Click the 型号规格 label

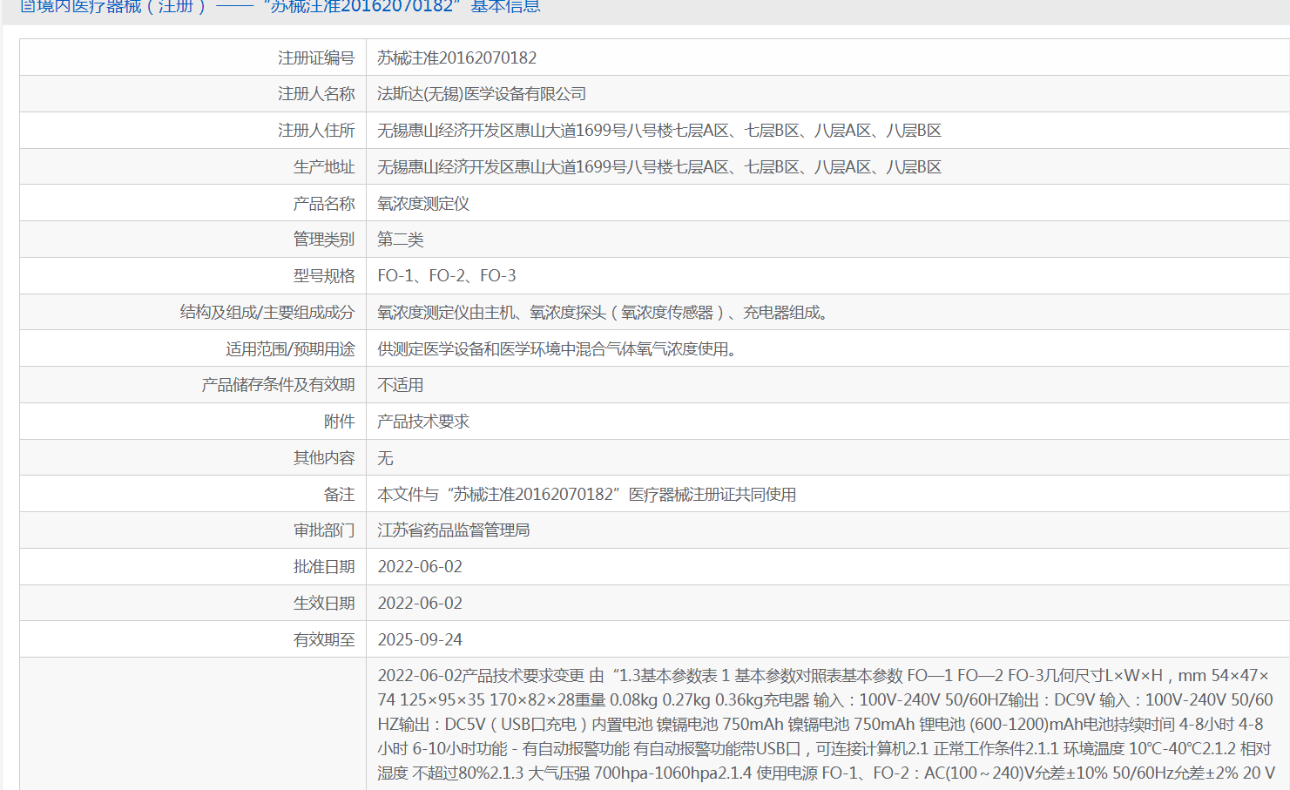(324, 276)
